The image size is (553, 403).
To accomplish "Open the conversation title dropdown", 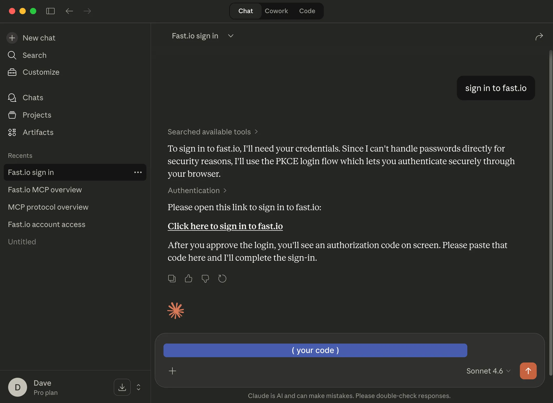I will (230, 36).
